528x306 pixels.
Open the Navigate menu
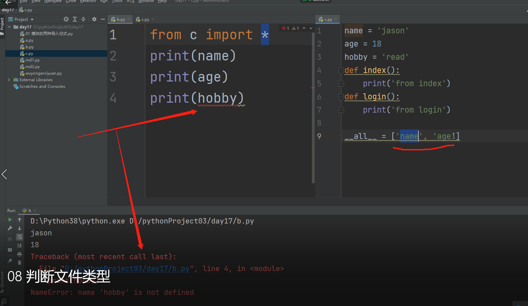tap(53, 1)
